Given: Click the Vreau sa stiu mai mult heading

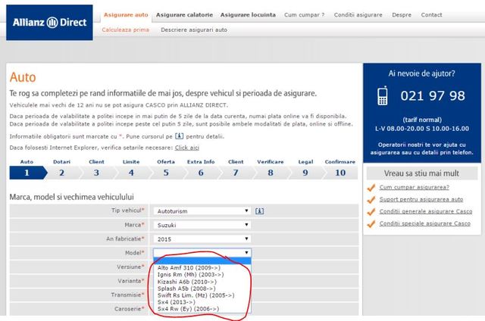Looking at the screenshot, I should click(x=421, y=173).
